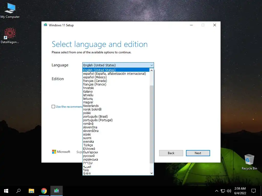Show hidden system tray icons
The width and height of the screenshot is (262, 196).
(216, 191)
